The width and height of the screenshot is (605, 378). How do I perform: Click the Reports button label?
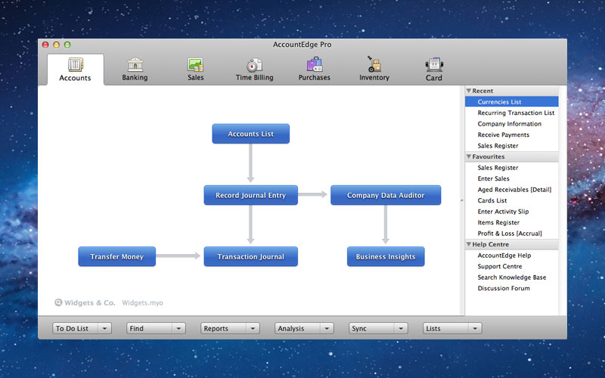click(216, 329)
